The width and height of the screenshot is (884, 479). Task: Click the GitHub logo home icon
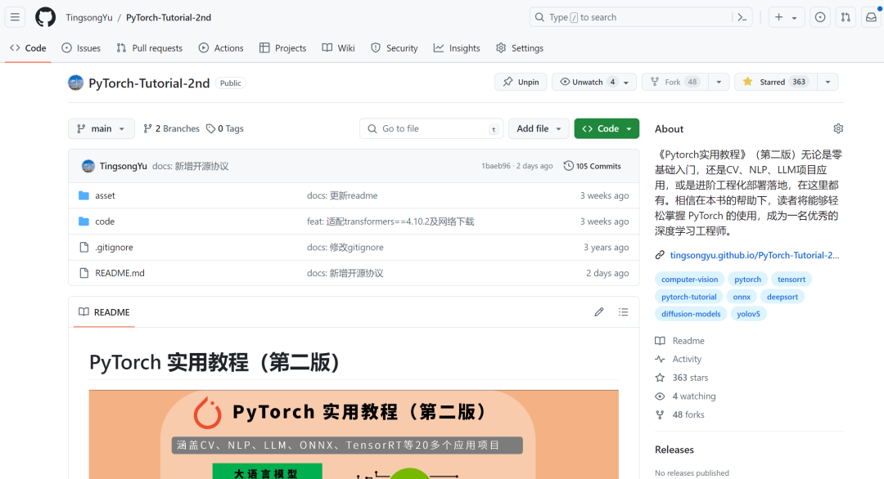pos(45,17)
